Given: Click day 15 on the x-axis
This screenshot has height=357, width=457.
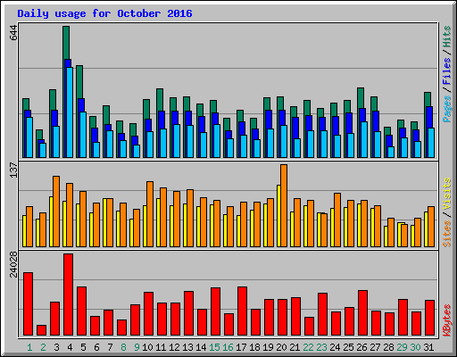Looking at the screenshot, I should click(x=214, y=347).
